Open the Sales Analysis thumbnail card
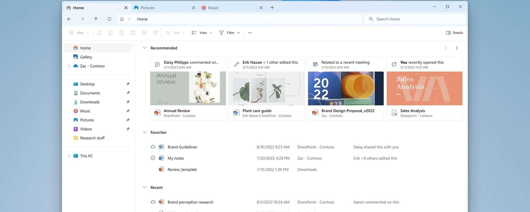The width and height of the screenshot is (530, 212). coord(424,88)
